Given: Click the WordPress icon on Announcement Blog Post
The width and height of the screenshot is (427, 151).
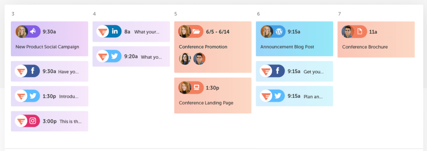Looking at the screenshot, I should [278, 32].
